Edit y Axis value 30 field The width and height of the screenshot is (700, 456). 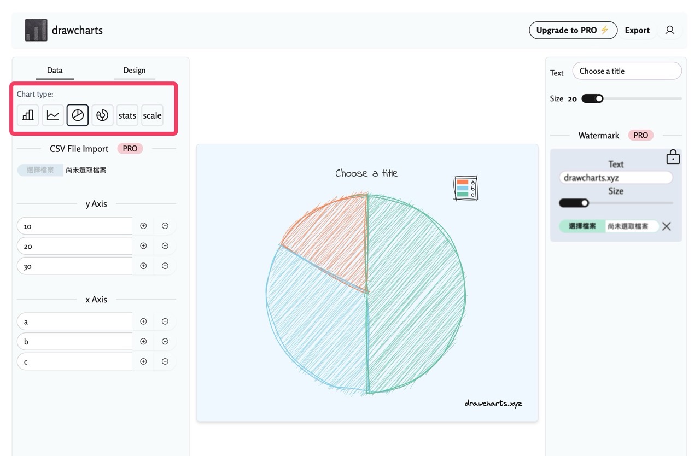point(75,266)
